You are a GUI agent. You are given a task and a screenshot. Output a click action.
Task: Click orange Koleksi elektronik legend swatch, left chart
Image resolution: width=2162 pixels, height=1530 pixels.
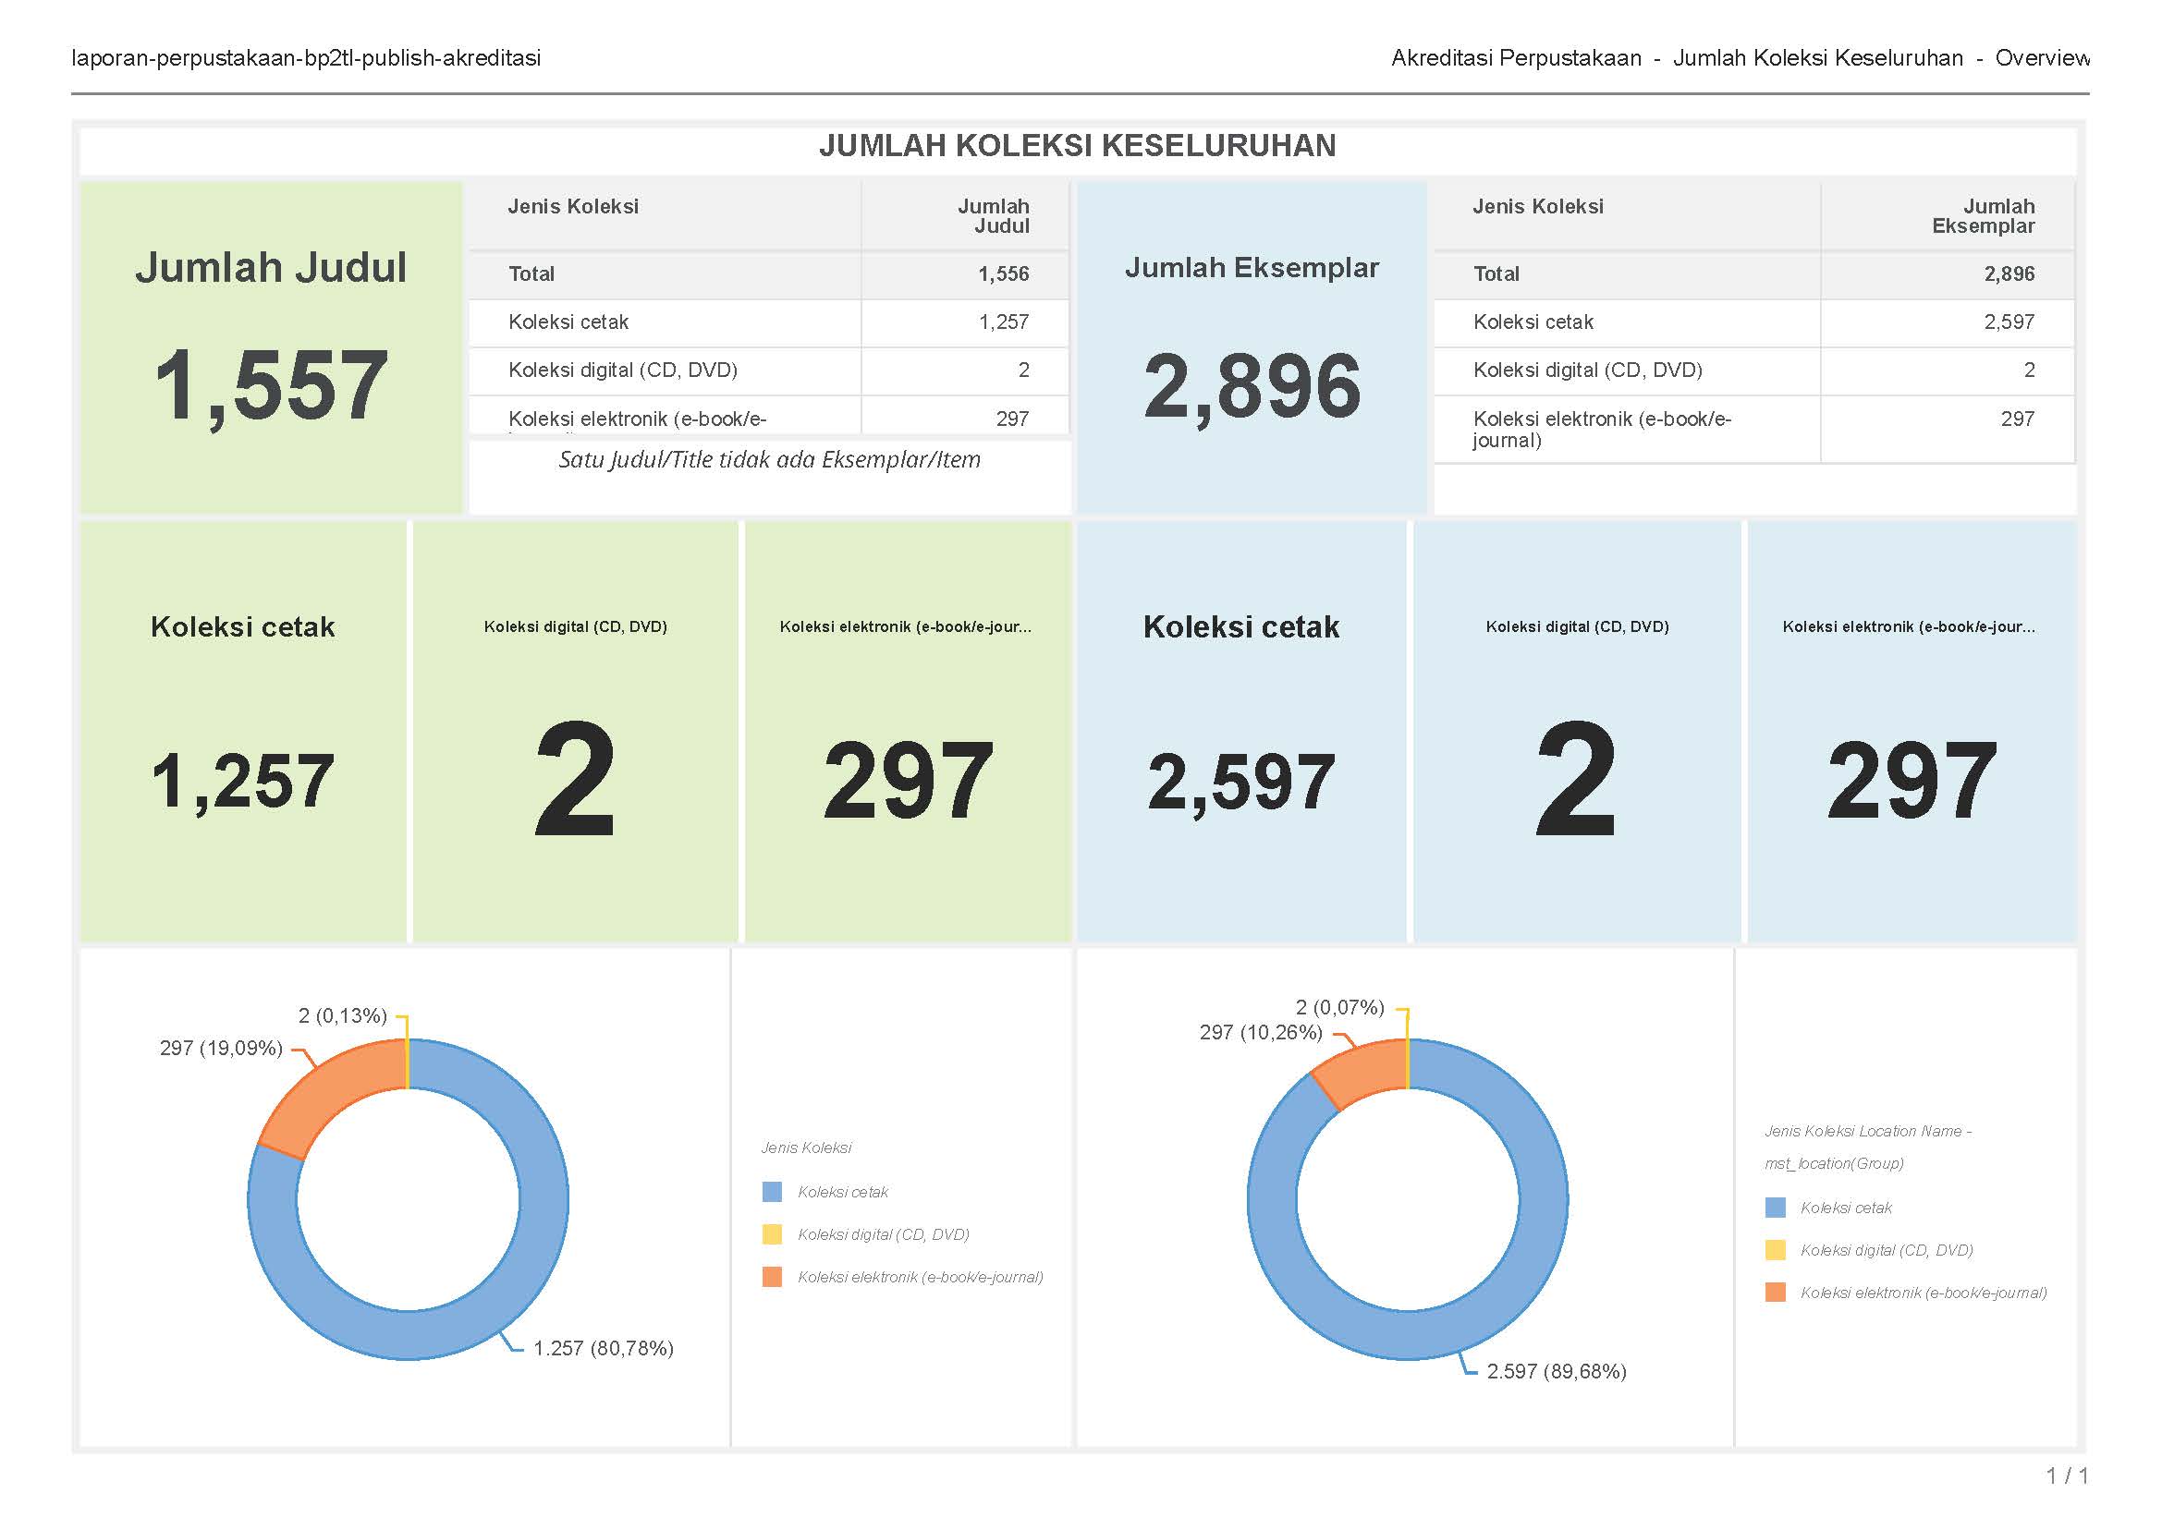click(x=772, y=1277)
